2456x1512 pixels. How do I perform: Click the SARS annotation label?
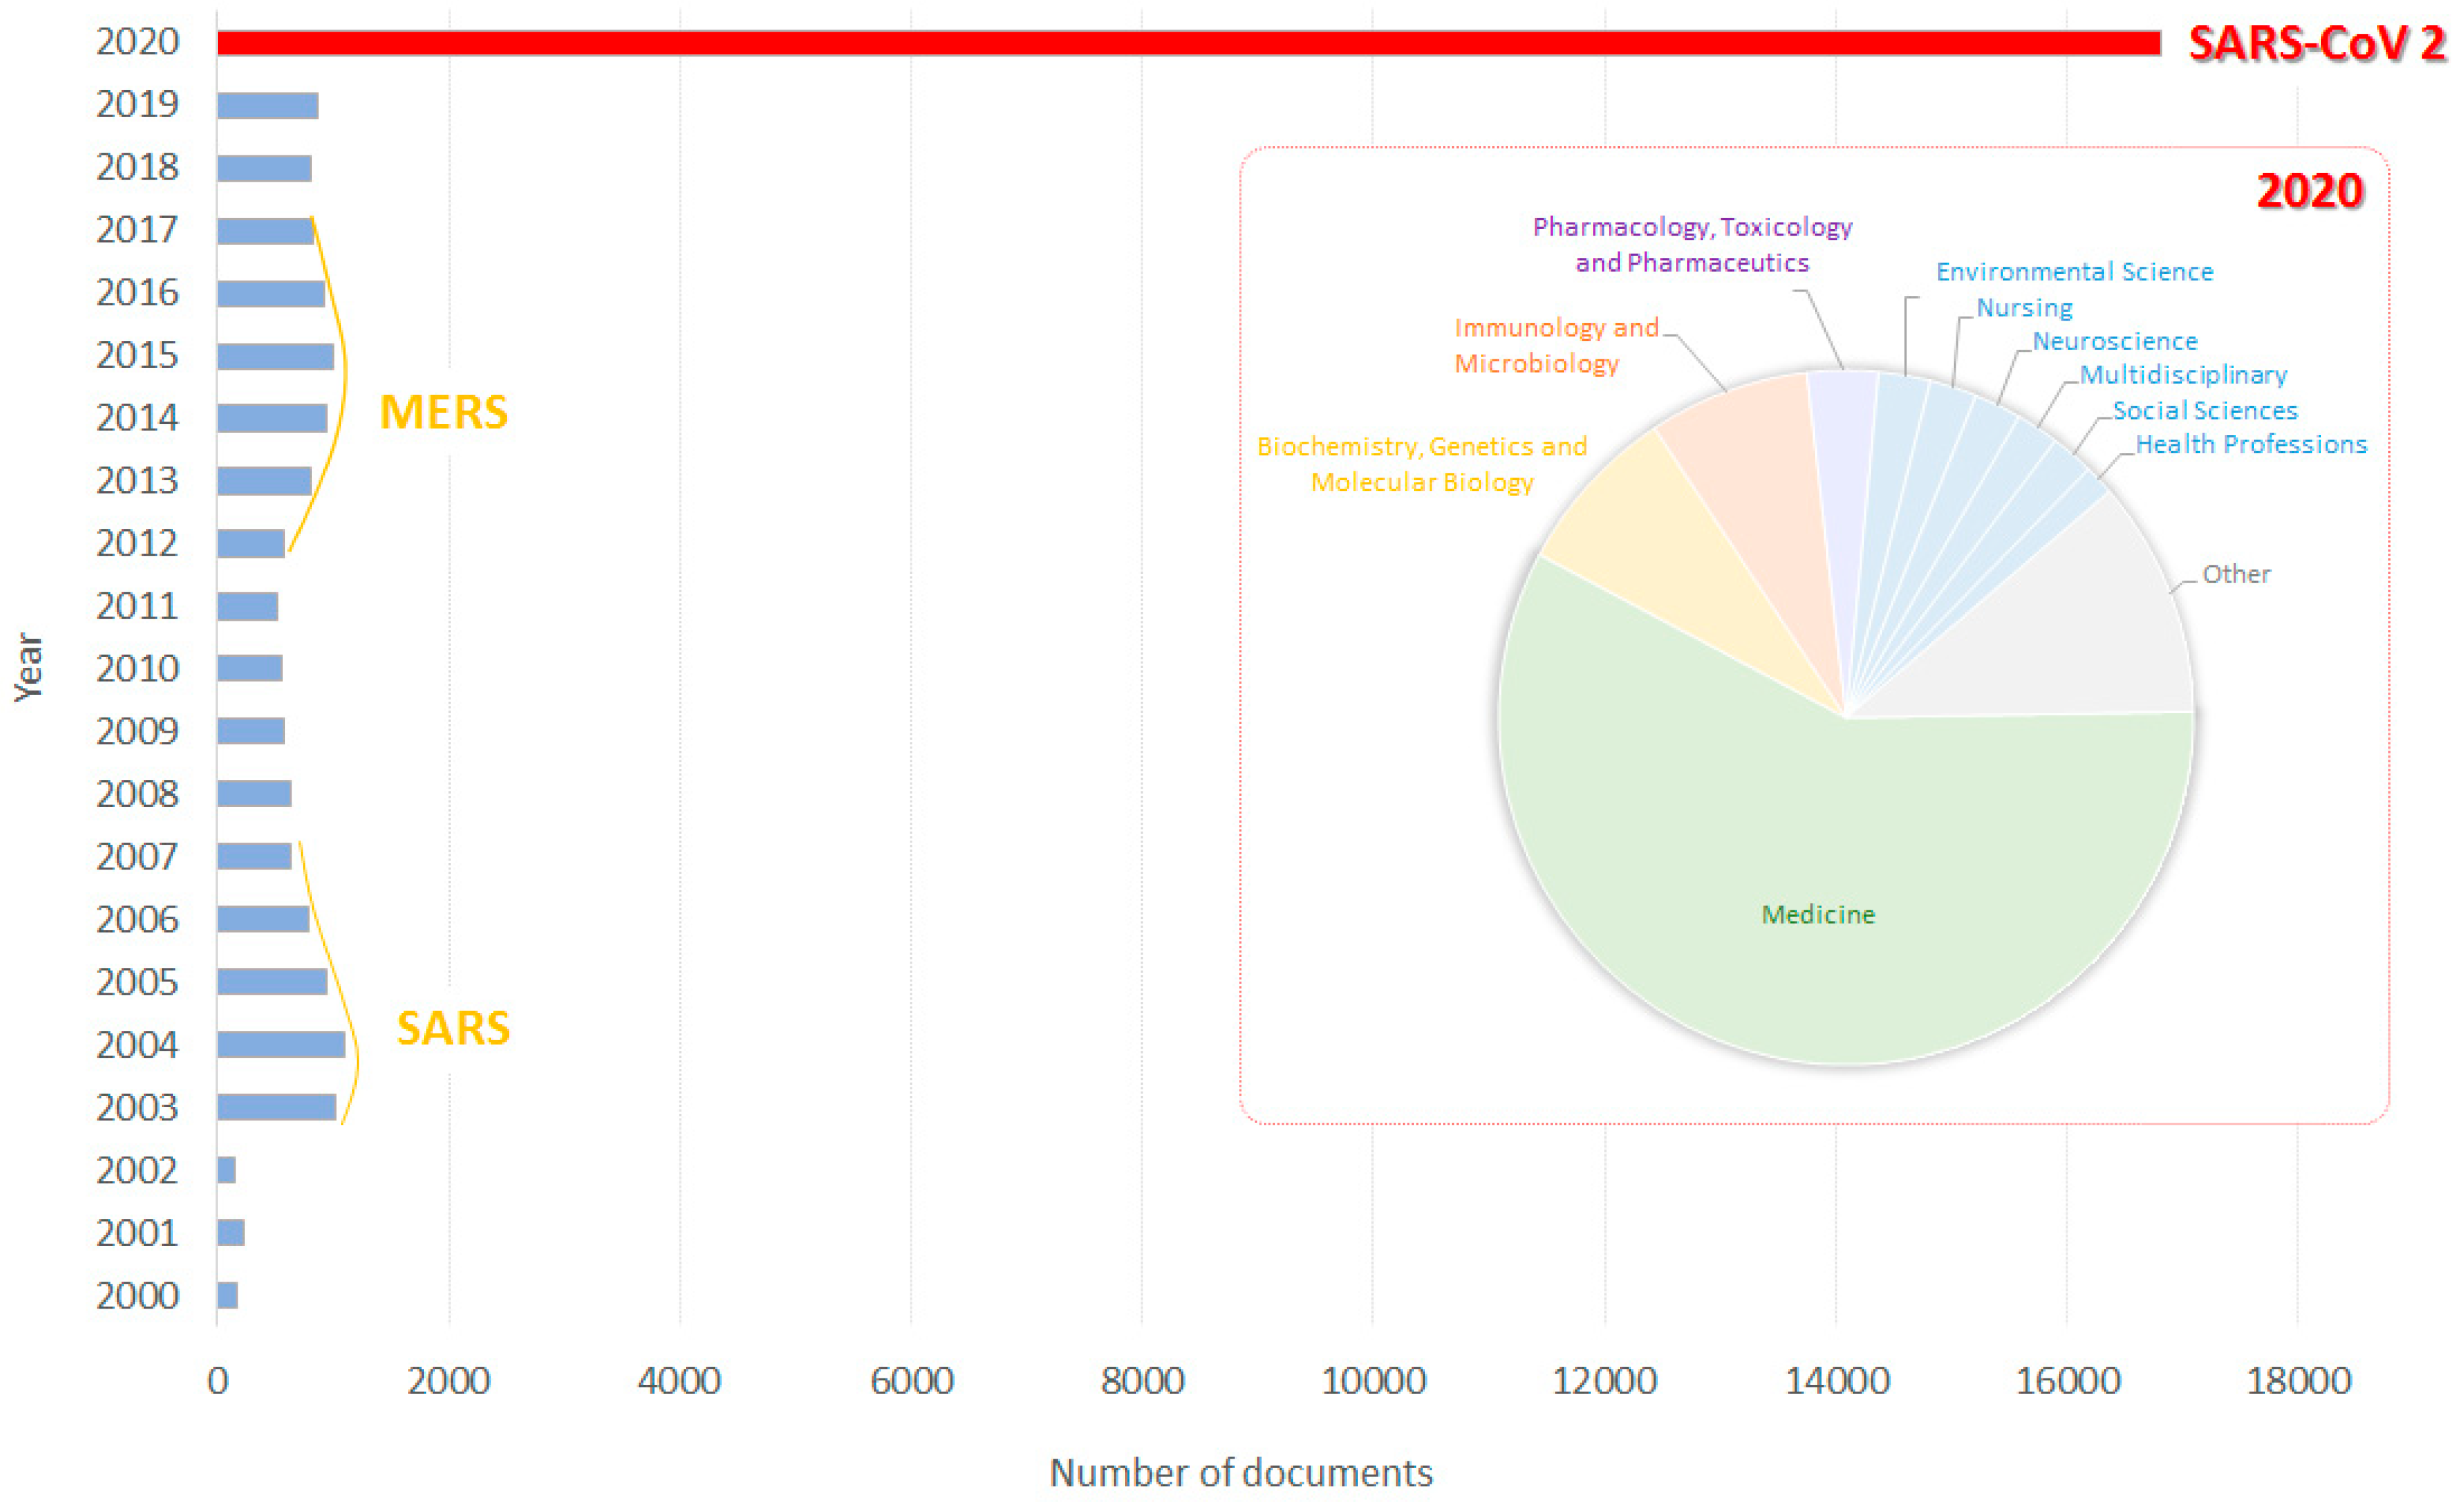pyautogui.click(x=453, y=1028)
